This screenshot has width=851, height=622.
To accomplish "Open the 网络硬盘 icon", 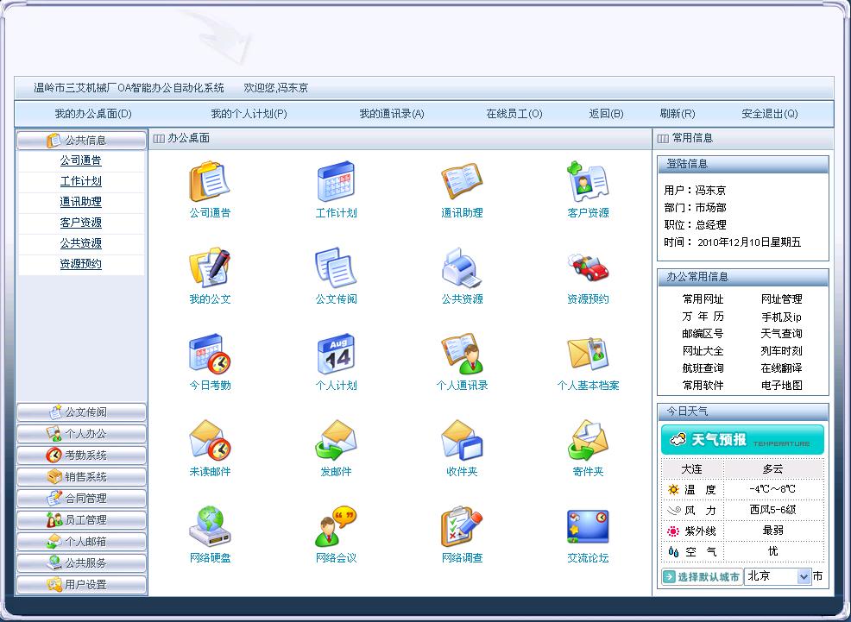I will 210,527.
